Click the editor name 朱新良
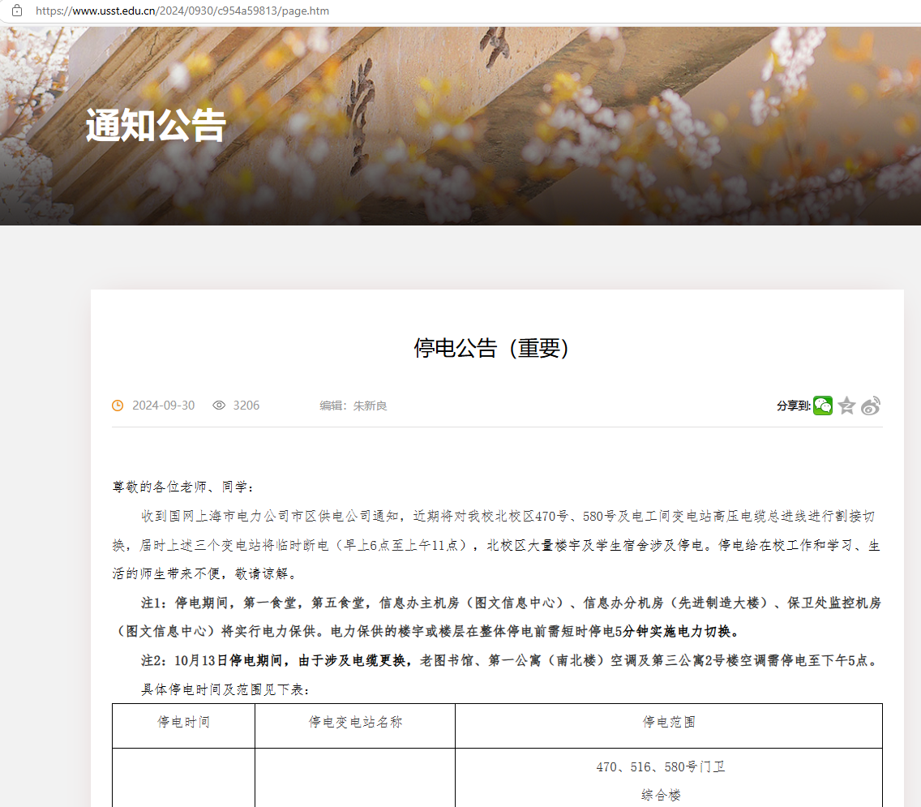Screen dimensions: 921x807 [x=370, y=406]
